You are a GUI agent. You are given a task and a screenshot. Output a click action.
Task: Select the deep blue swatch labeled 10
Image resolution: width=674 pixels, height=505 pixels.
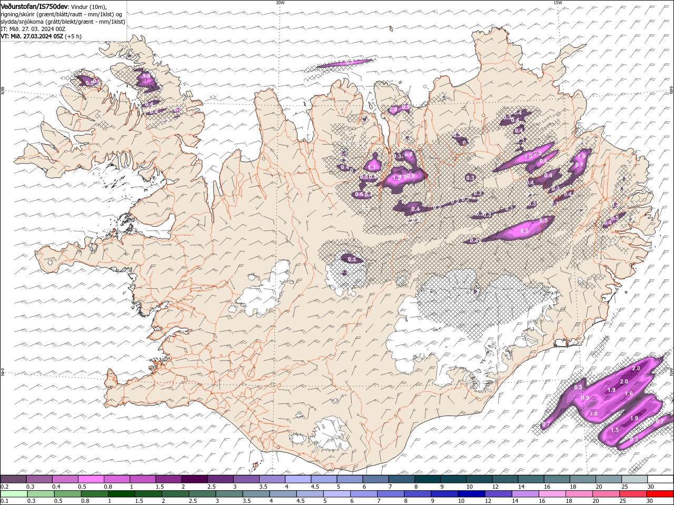click(471, 494)
